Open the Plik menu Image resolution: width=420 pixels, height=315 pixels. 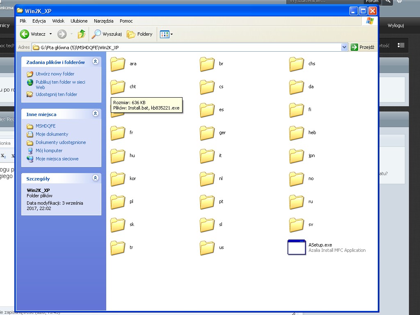click(23, 21)
